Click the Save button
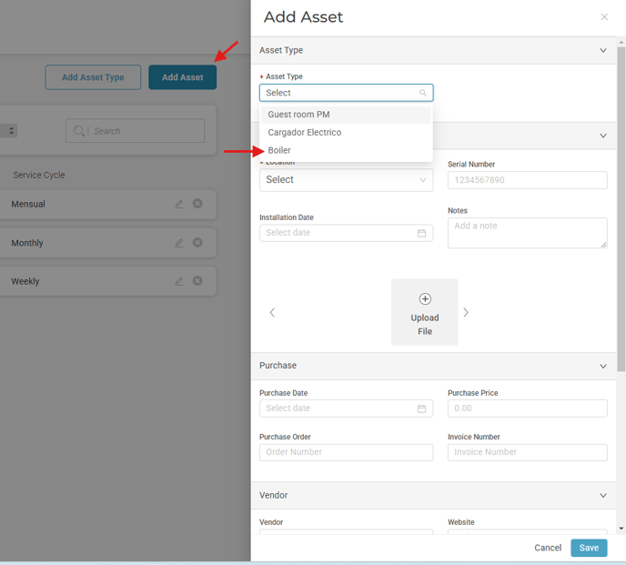This screenshot has width=626, height=565. (589, 548)
